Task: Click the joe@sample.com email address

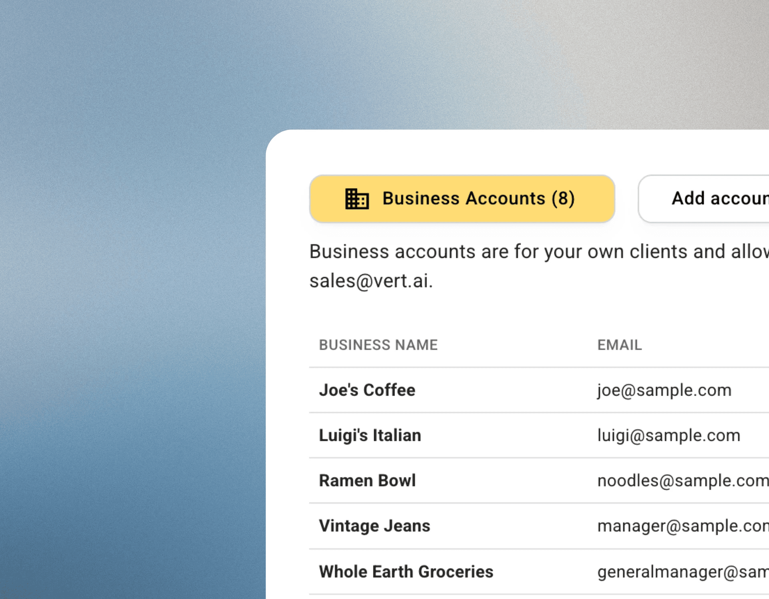Action: pyautogui.click(x=664, y=390)
